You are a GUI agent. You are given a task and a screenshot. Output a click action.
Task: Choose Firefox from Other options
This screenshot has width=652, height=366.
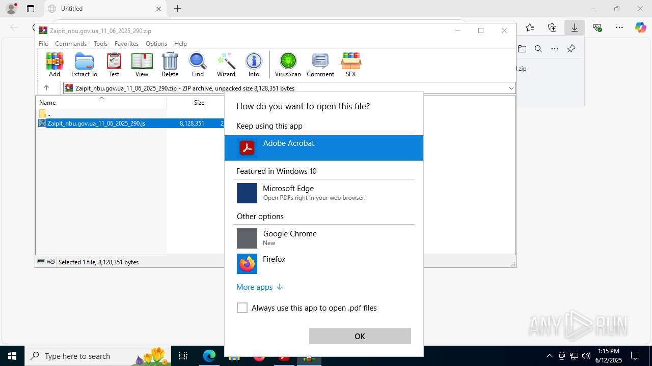324,263
